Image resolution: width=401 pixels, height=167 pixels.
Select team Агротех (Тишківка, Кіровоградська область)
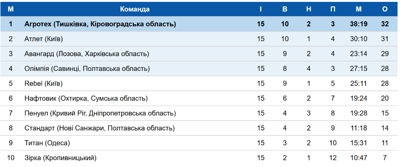click(100, 24)
